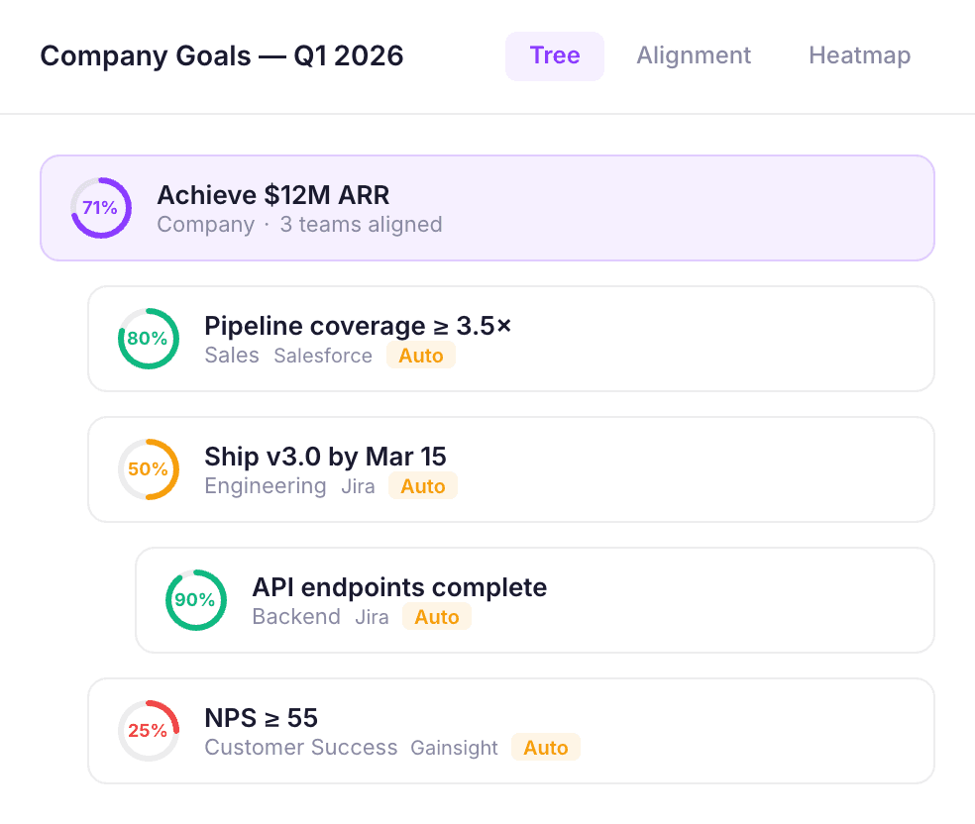Switch to the Tree tab

pyautogui.click(x=554, y=55)
